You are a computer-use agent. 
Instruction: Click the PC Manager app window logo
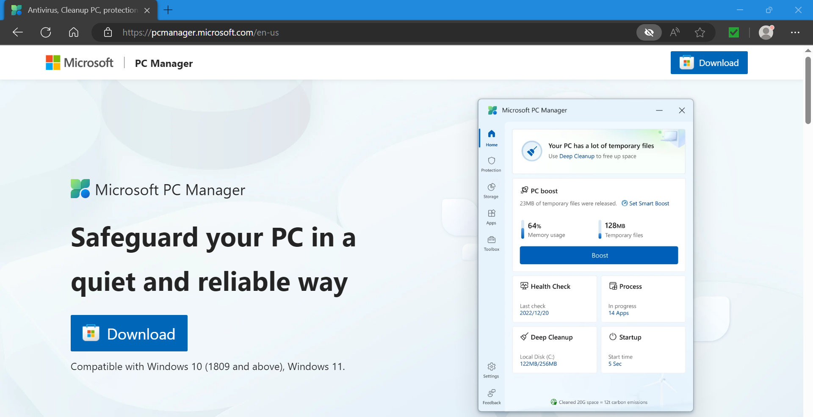492,110
